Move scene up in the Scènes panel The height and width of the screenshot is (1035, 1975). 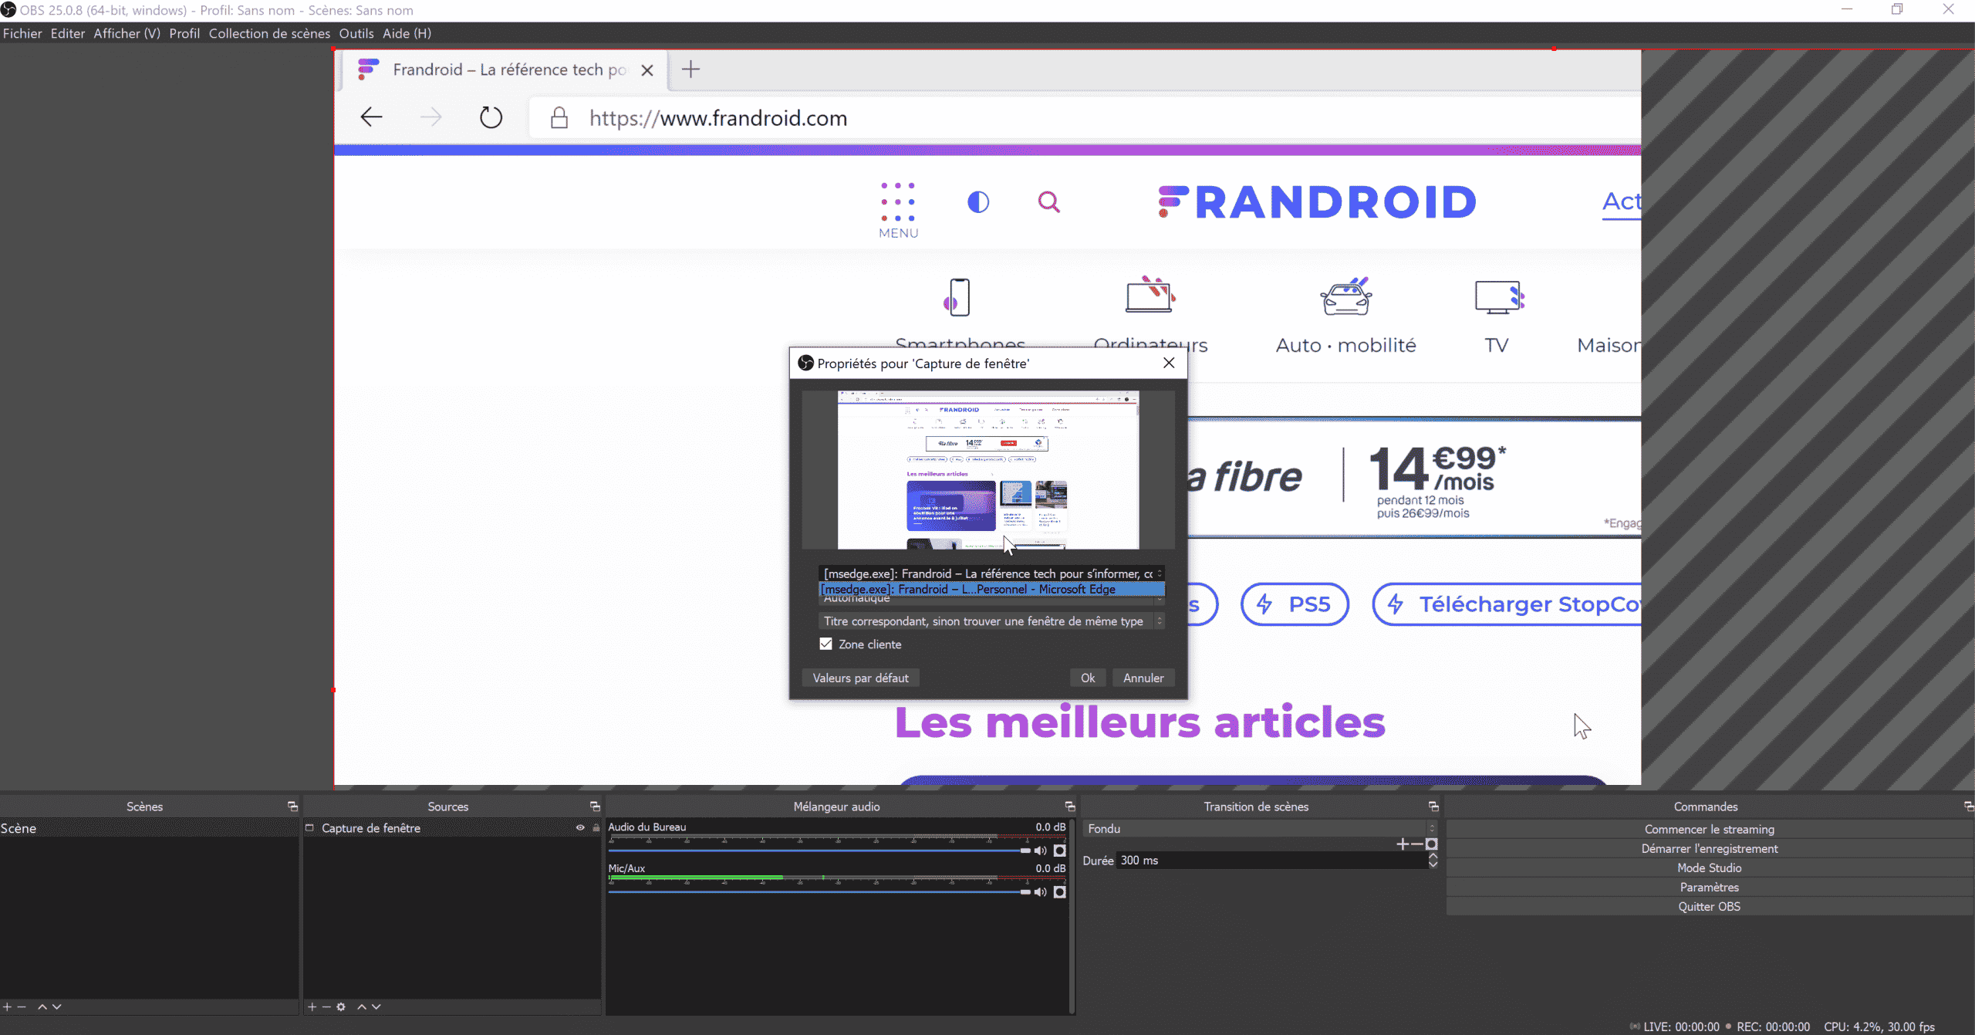42,1006
